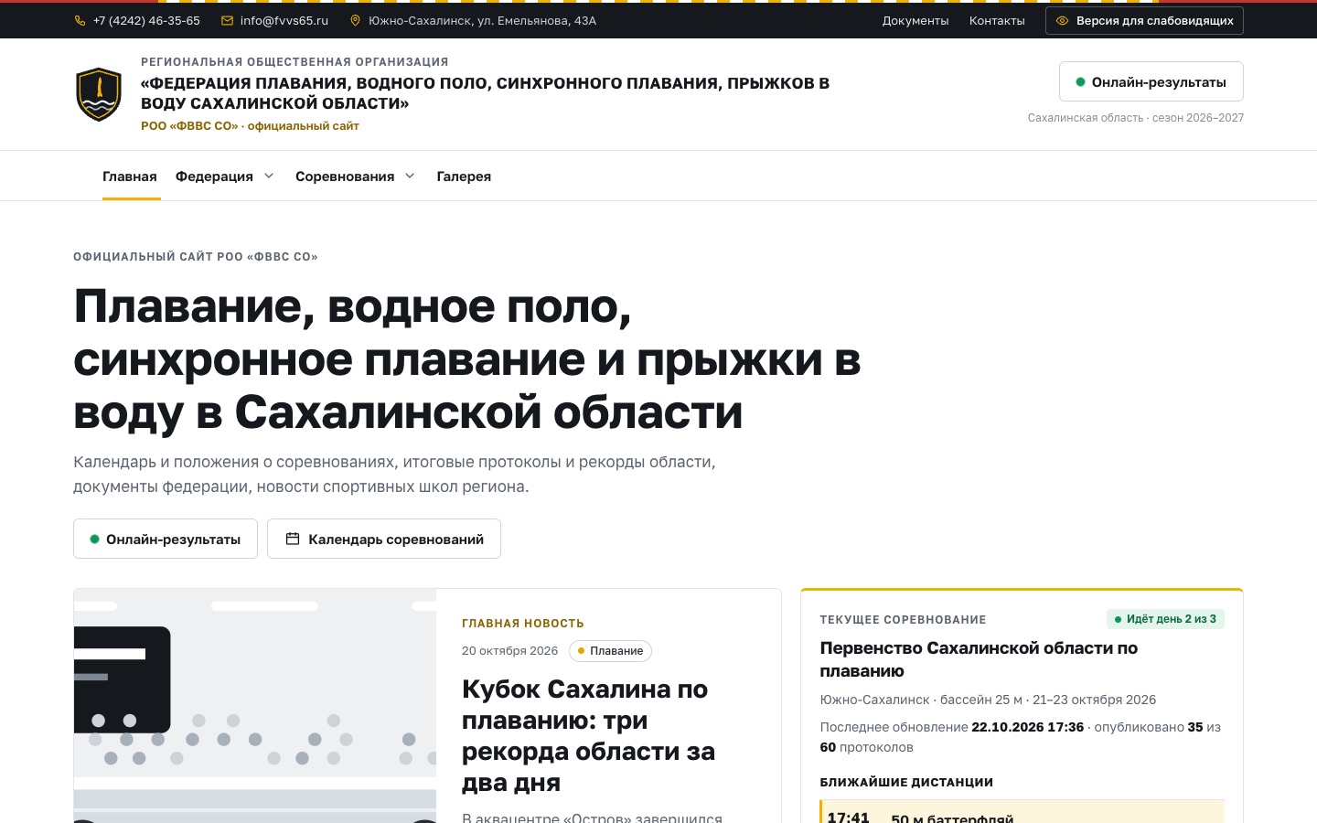Open Календарь соревнований
This screenshot has height=823, width=1317.
pyautogui.click(x=384, y=539)
